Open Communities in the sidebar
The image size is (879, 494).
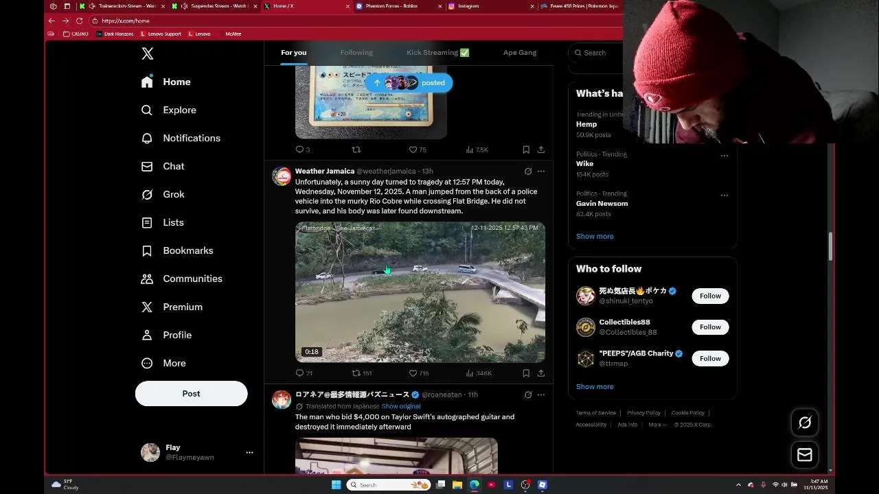182,279
